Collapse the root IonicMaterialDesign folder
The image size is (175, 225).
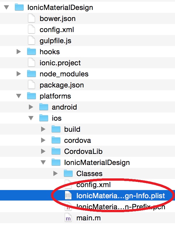coord(6,7)
